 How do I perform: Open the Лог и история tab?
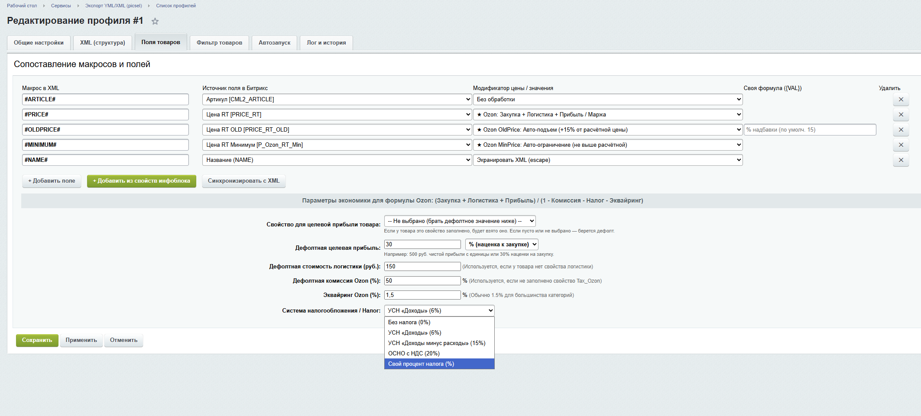tap(326, 43)
